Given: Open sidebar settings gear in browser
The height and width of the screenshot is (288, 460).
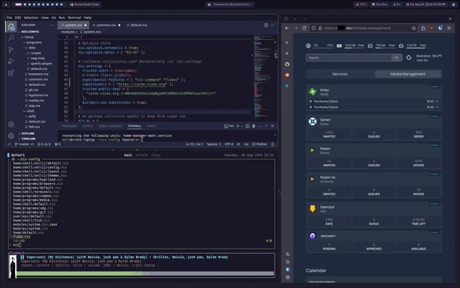Looking at the screenshot, I should 287,277.
